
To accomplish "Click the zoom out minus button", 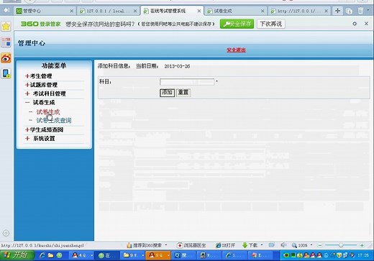I will point(319,245).
